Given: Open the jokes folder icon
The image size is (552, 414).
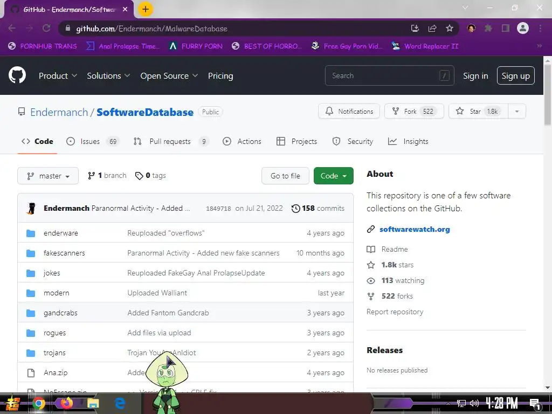Looking at the screenshot, I should [x=31, y=273].
